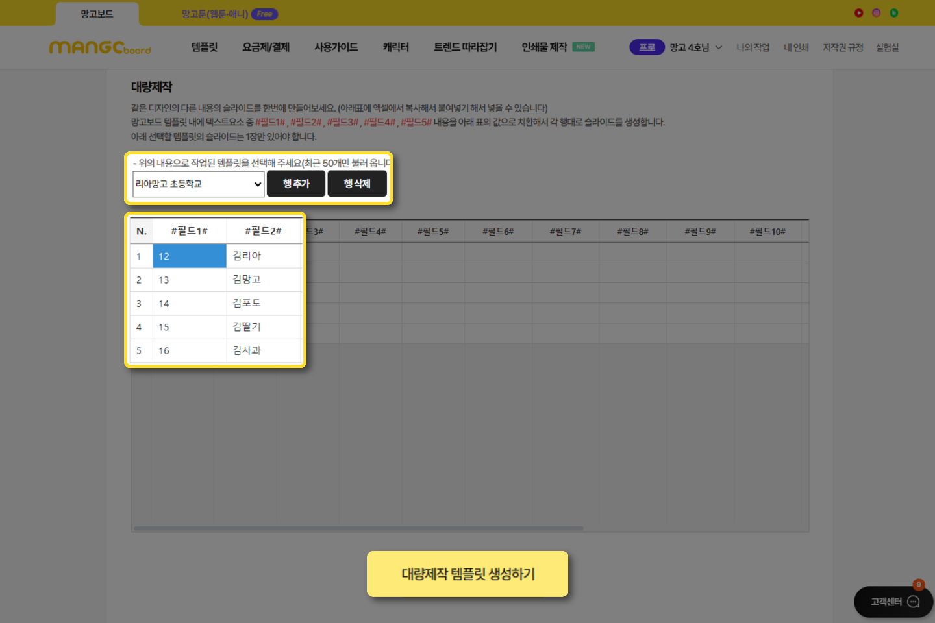
Task: Switch to the 망고보드 tab
Action: point(97,14)
